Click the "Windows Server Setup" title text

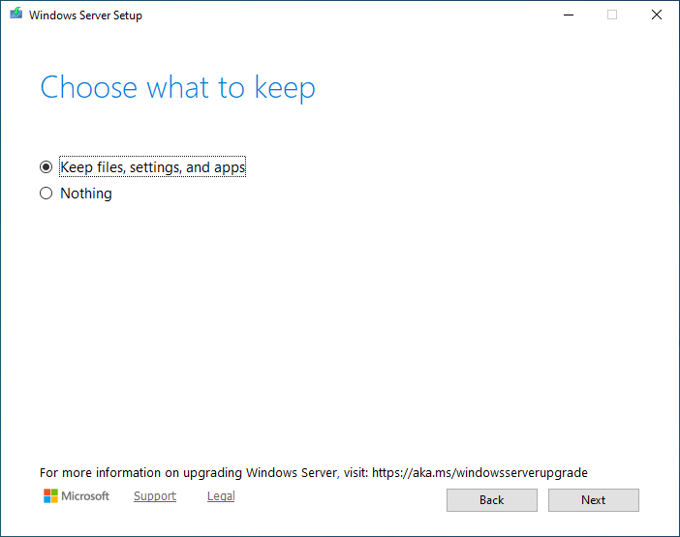[x=85, y=15]
